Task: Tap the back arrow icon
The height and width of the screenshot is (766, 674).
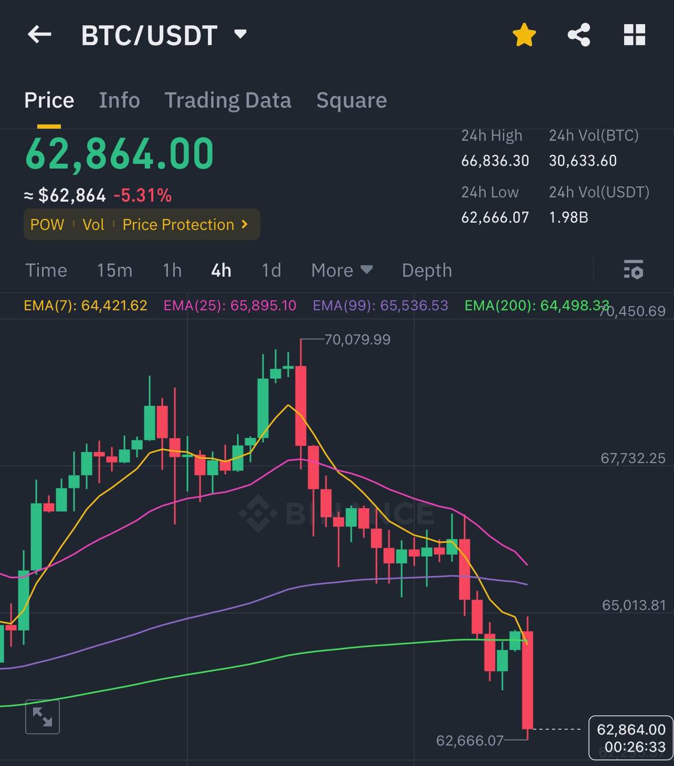Action: point(40,35)
